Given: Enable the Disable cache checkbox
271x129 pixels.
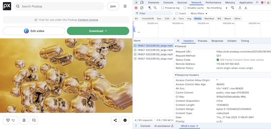Looking at the screenshot, I should point(185,8).
